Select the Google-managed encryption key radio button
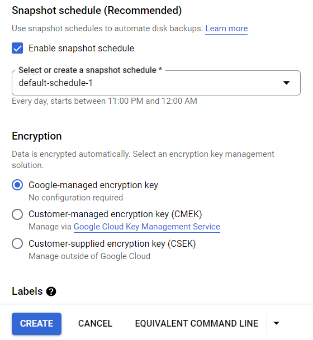 point(17,185)
